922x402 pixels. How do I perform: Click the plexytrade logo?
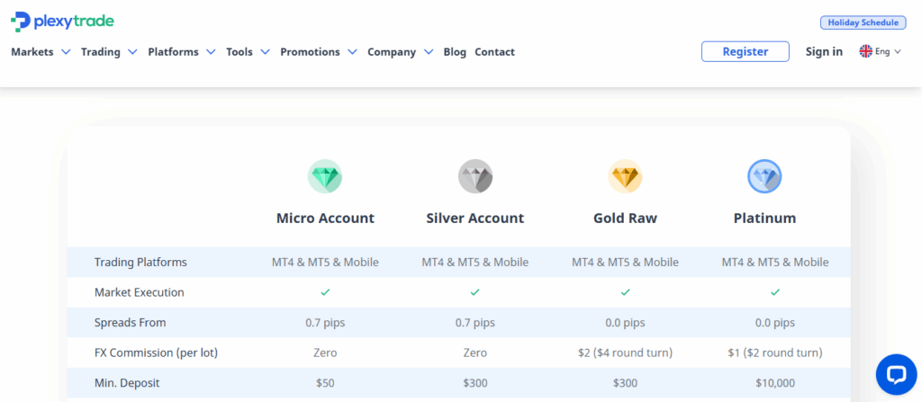pos(62,22)
